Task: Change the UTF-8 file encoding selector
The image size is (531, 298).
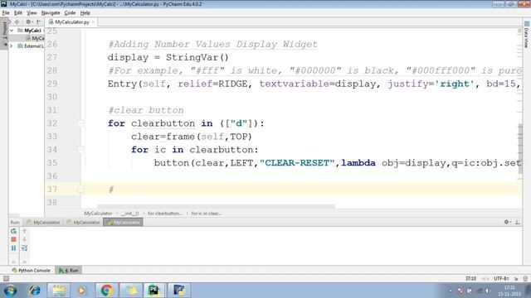Action: tap(501, 278)
